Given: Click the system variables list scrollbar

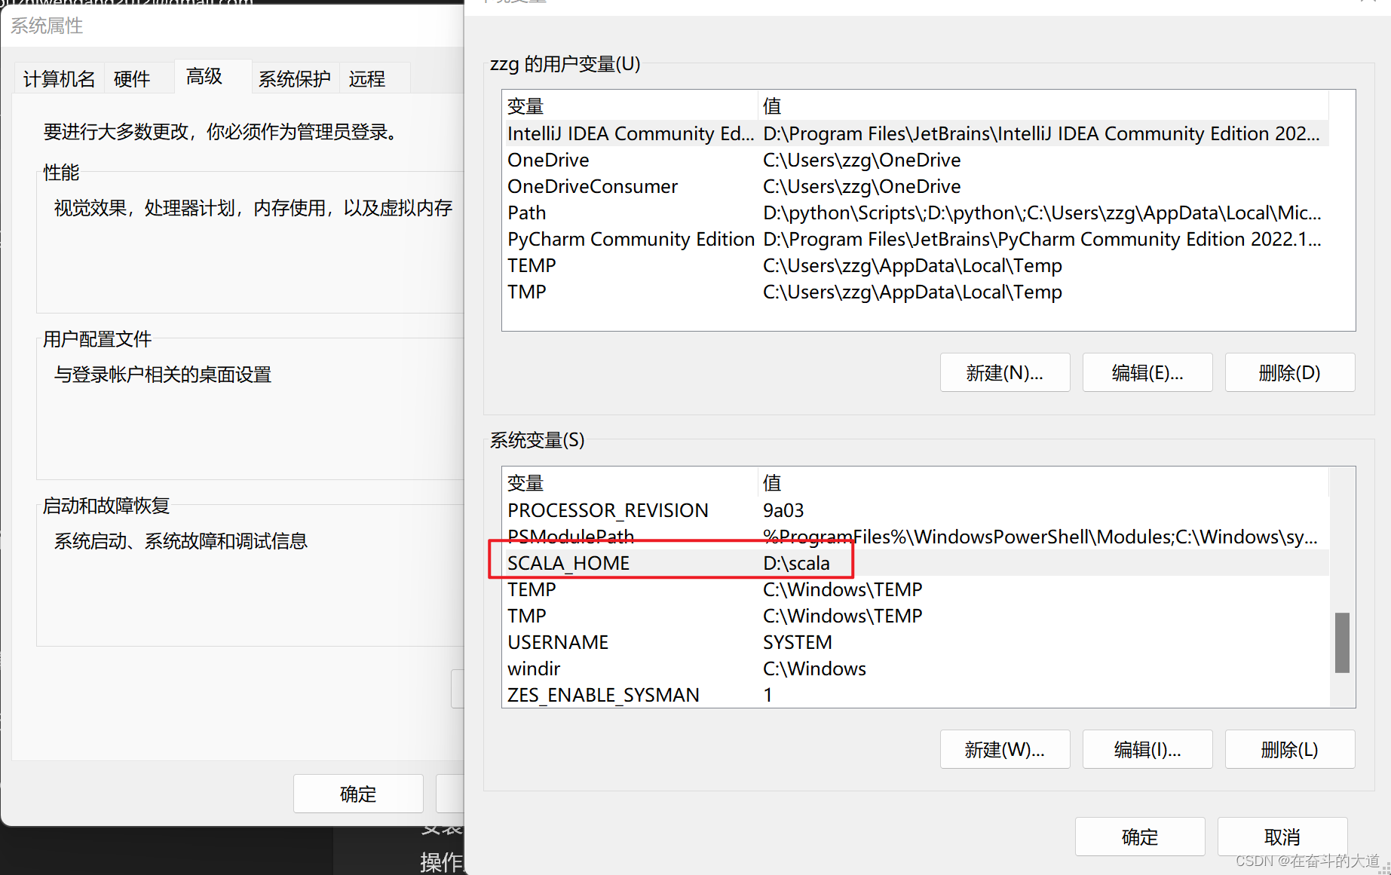Looking at the screenshot, I should [1341, 643].
